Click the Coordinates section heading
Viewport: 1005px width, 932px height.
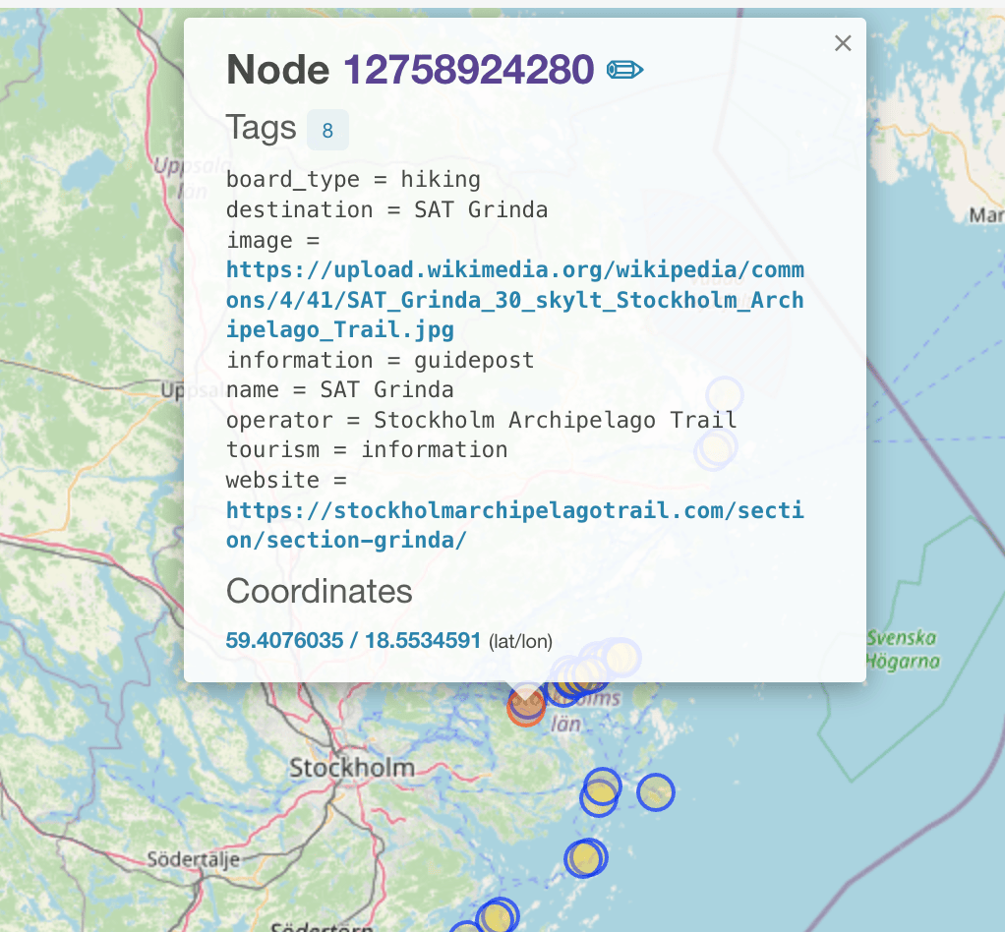pyautogui.click(x=319, y=591)
